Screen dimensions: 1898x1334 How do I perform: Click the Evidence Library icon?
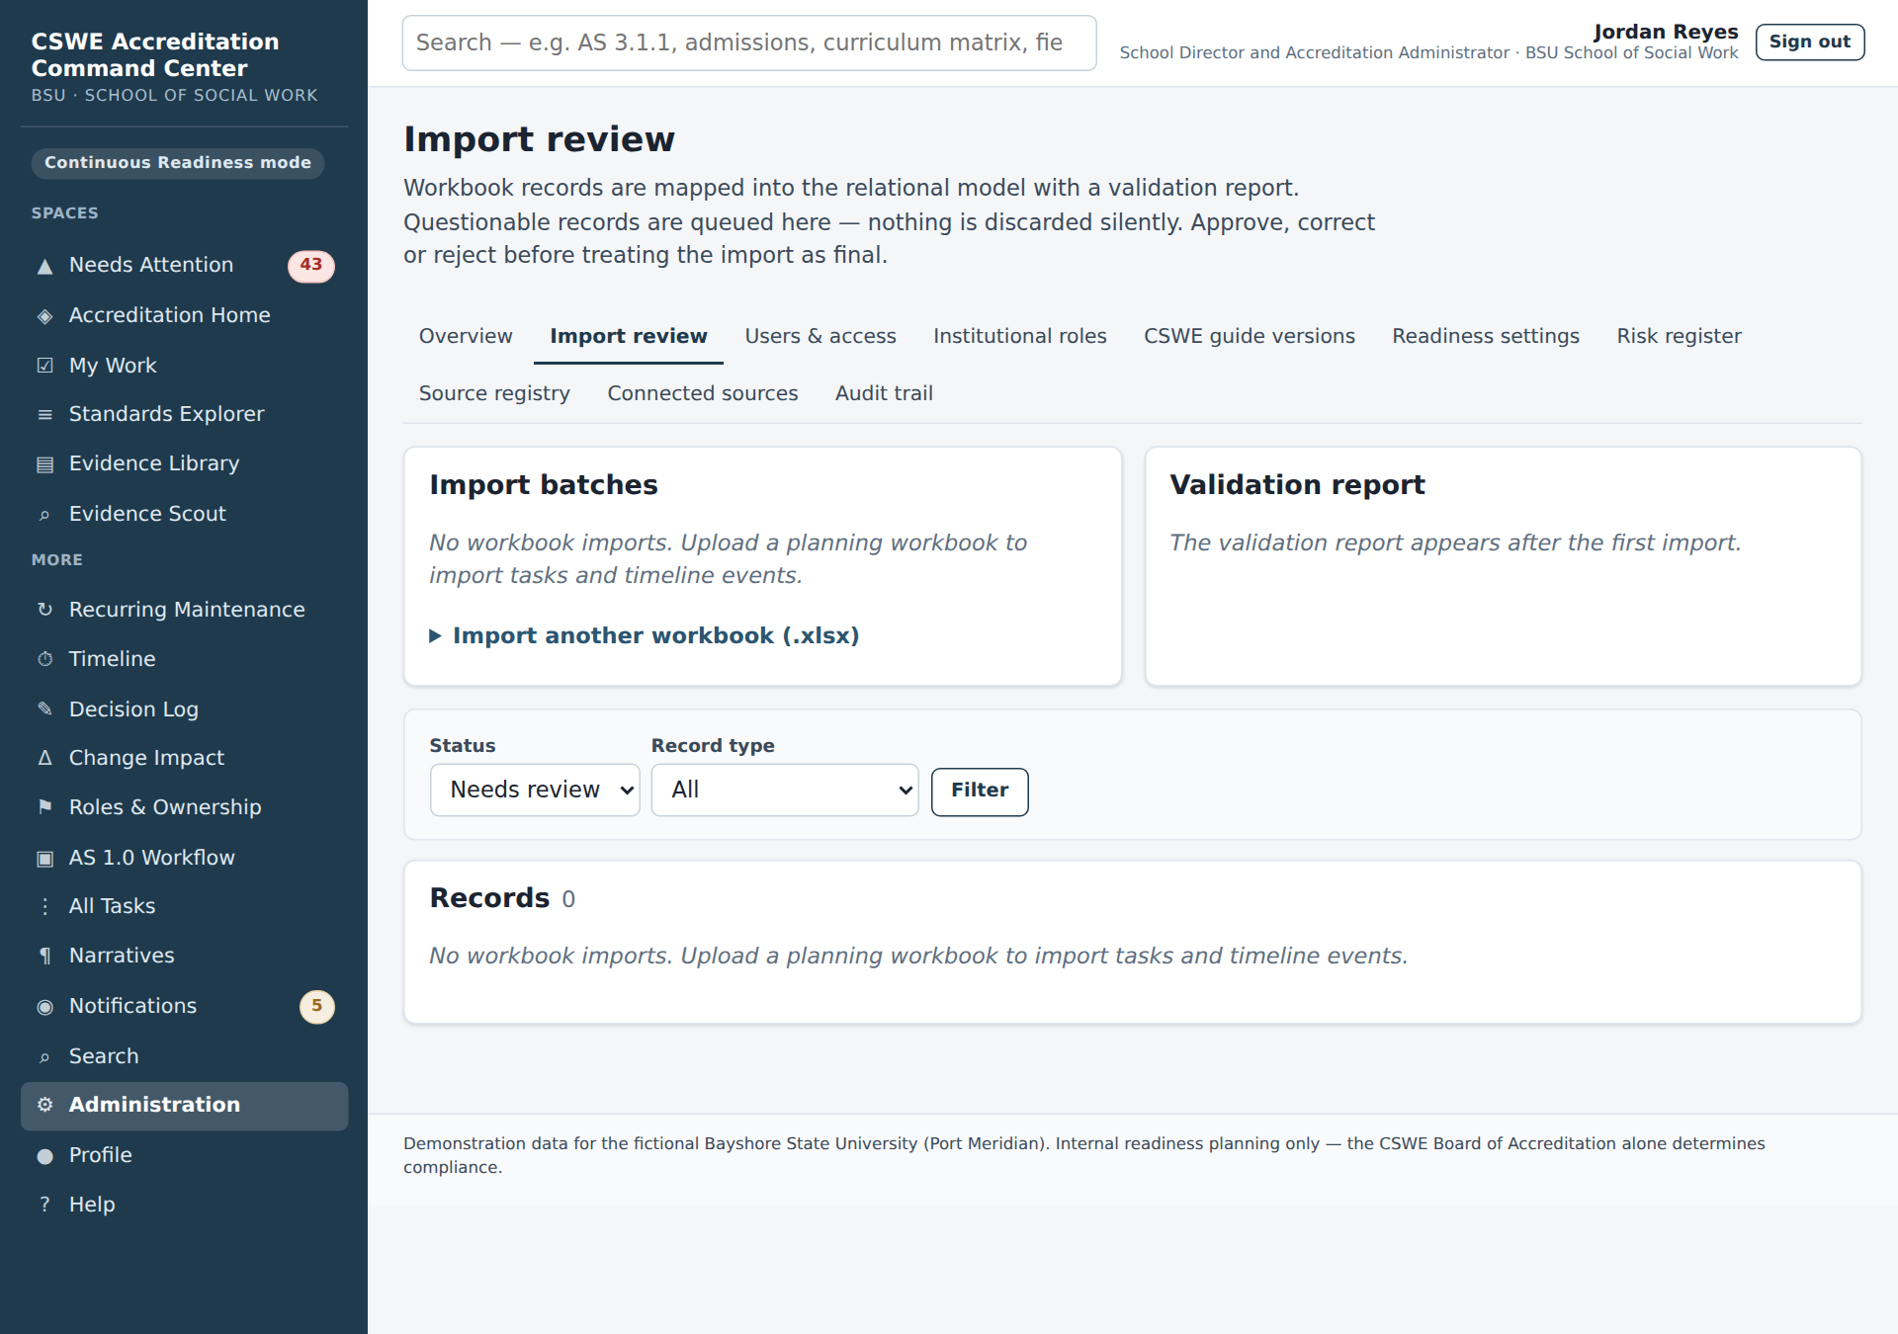pos(44,463)
